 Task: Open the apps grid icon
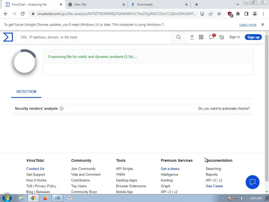(201, 37)
